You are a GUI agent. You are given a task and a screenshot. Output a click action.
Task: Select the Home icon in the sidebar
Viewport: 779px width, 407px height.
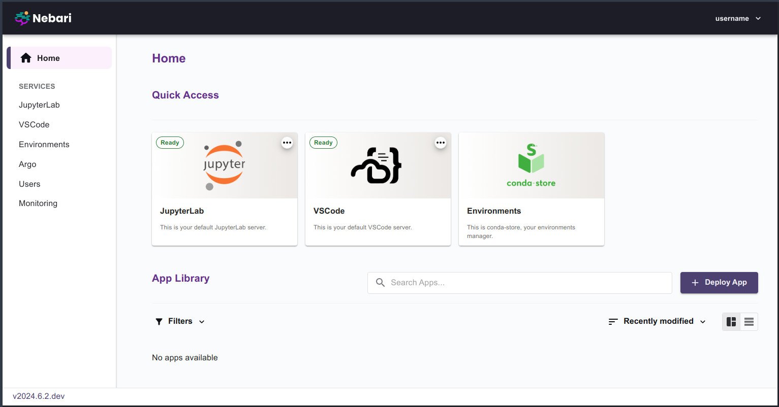26,57
